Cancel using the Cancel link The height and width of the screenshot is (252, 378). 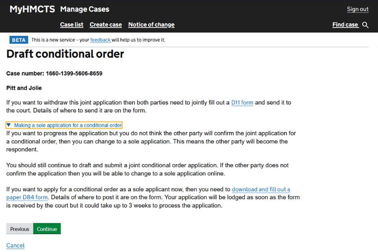pos(15,245)
